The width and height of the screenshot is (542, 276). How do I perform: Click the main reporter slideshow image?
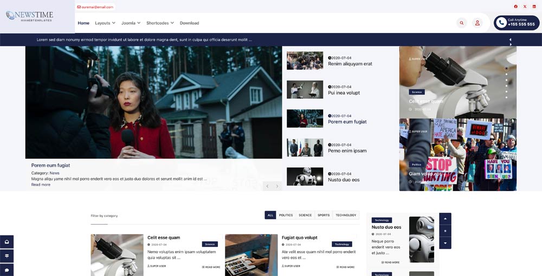[153, 102]
